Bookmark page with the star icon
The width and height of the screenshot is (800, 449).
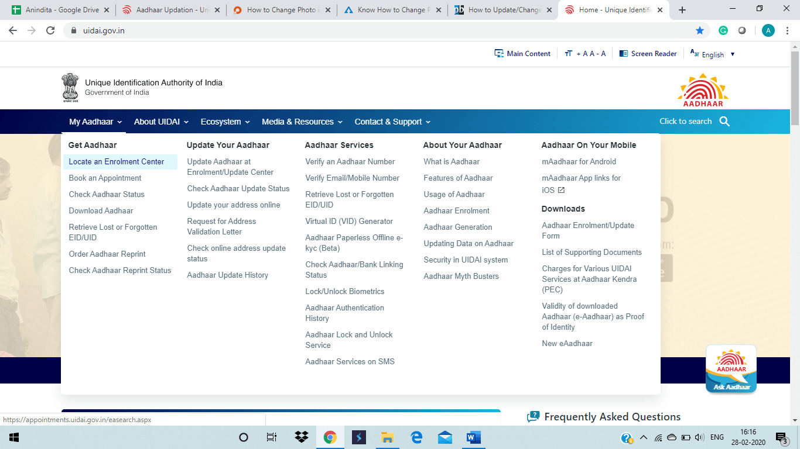[699, 30]
